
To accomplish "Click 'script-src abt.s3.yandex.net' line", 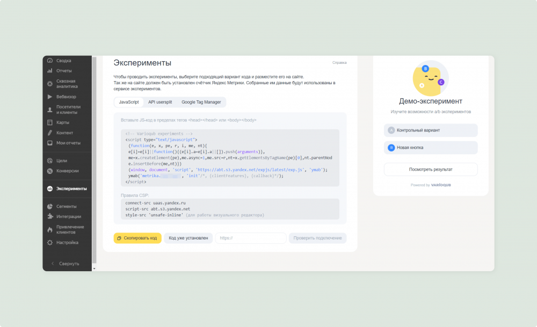I will coord(157,209).
